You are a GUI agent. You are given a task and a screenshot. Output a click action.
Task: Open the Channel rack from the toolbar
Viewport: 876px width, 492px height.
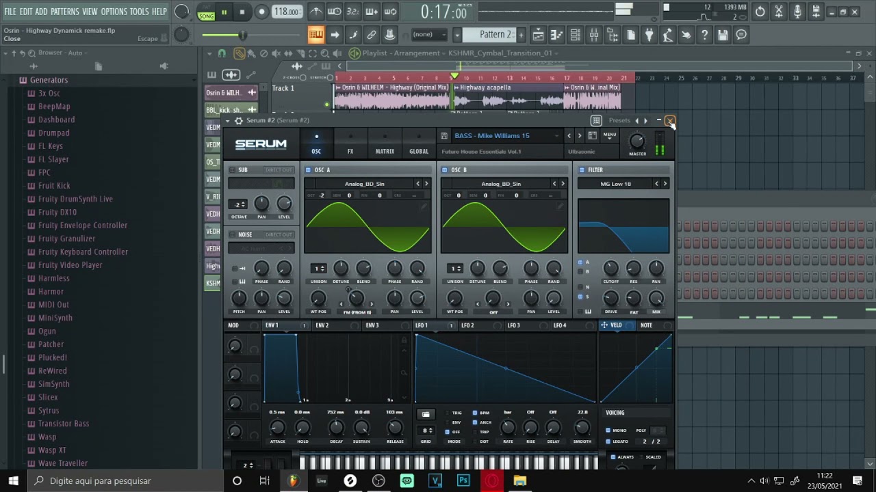(576, 35)
